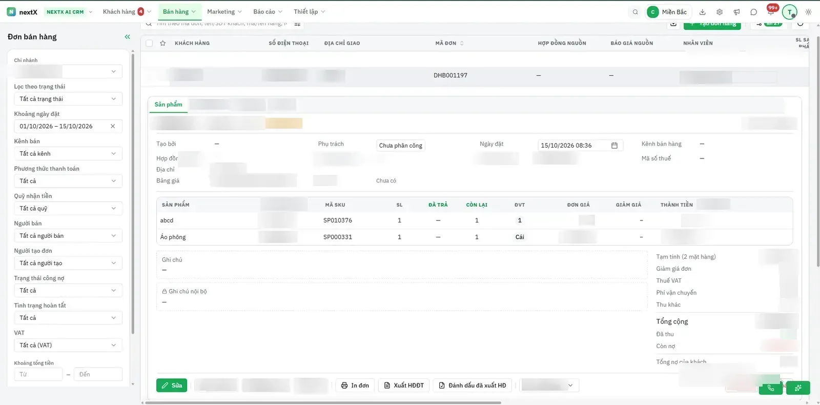Open the Báo cáo menu
This screenshot has height=405, width=820.
coord(268,12)
